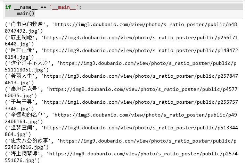
Task: Click the img3 URL after 美丽人生
Action: pyautogui.click(x=141, y=76)
